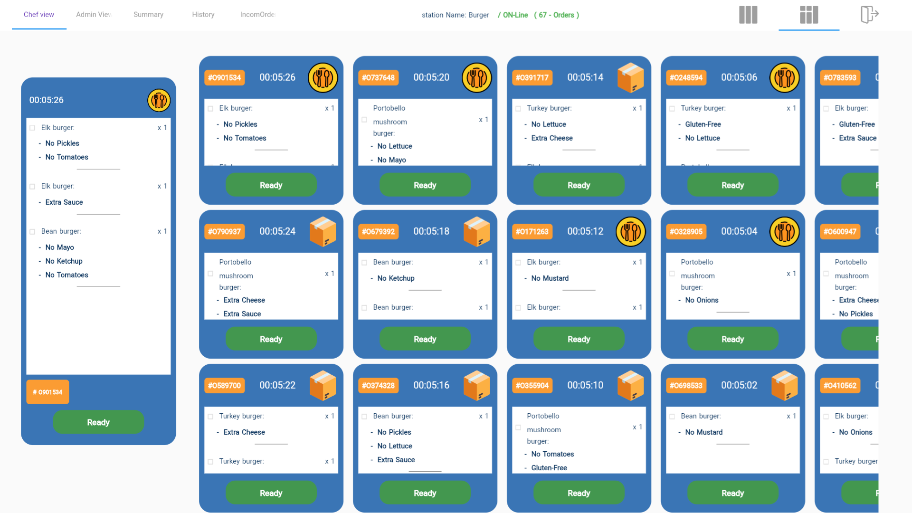
Task: Click the dine-in icon on order #0171263
Action: pyautogui.click(x=629, y=231)
